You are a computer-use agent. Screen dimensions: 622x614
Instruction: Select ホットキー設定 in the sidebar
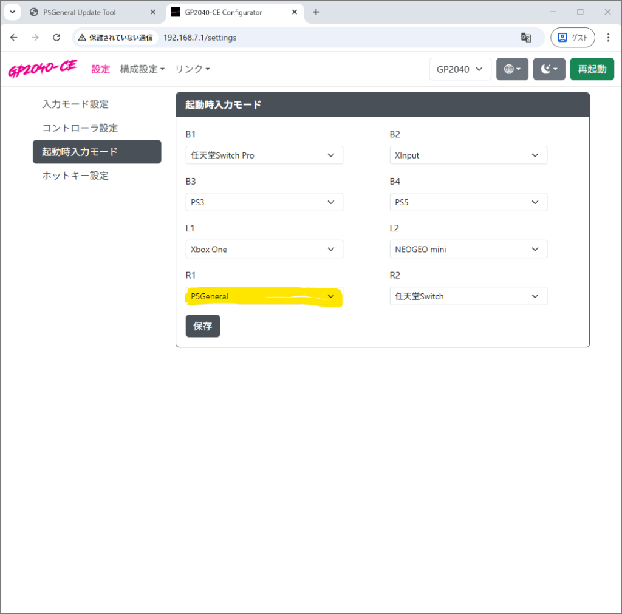75,176
